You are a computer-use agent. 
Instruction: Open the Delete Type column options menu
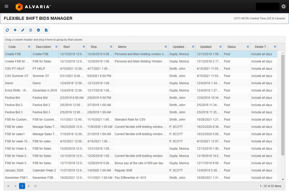(275, 47)
